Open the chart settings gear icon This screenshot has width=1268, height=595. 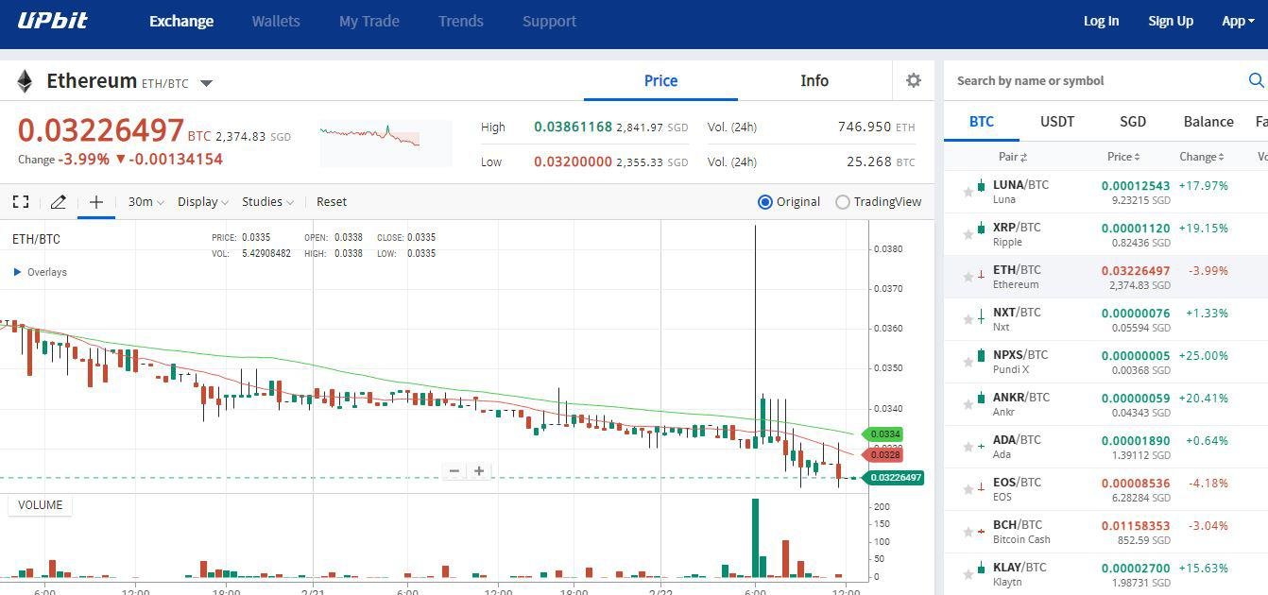point(912,80)
